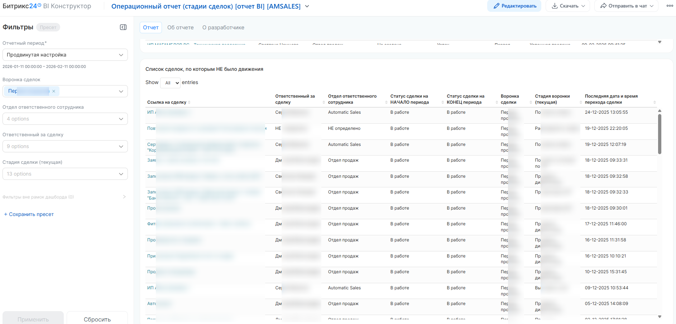Click the table vertical scrollbar thumb
Viewport: 676px width, 324px height.
tap(660, 134)
